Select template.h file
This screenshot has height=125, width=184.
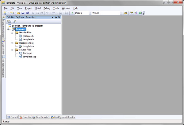28,39
